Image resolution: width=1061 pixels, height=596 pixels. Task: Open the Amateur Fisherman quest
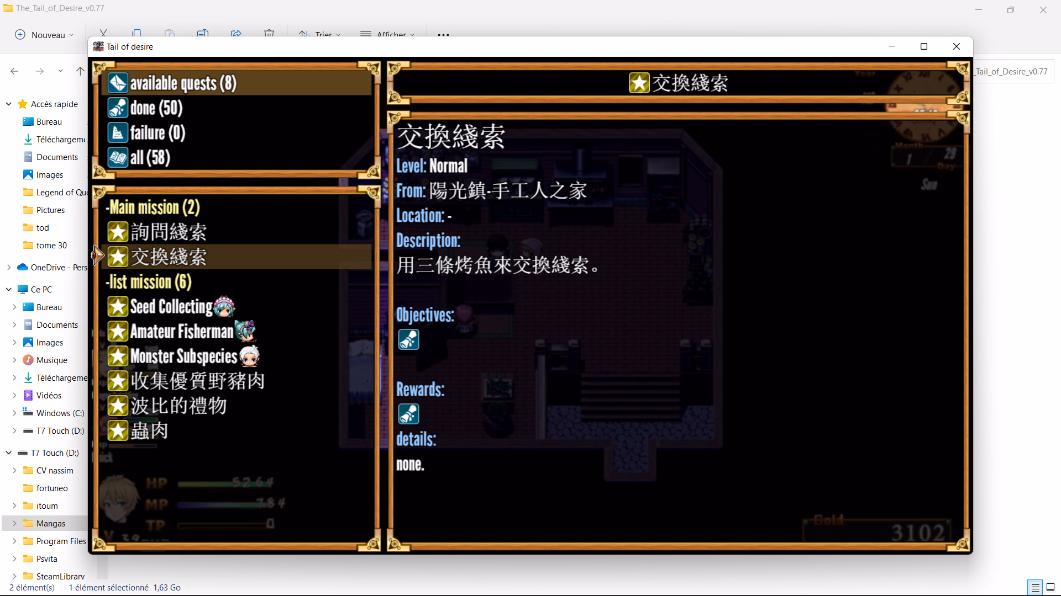pos(237,332)
